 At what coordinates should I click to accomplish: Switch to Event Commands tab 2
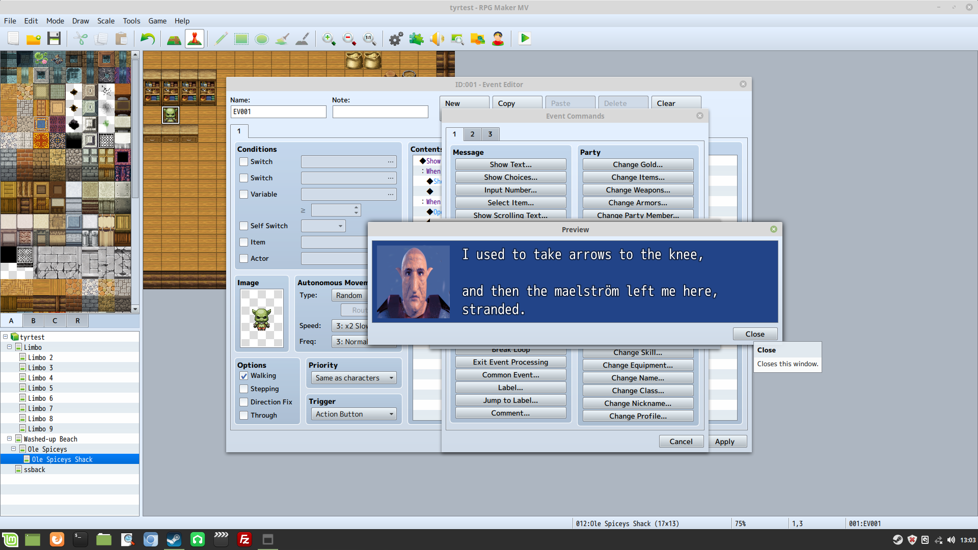tap(472, 134)
